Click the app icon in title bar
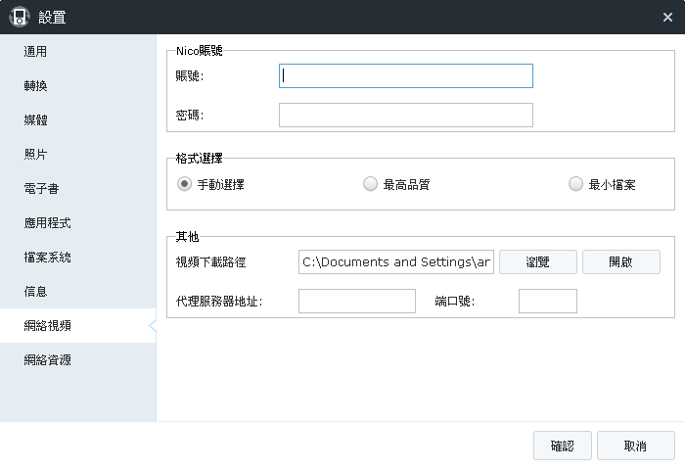Viewport: 685px width, 470px height. tap(19, 17)
